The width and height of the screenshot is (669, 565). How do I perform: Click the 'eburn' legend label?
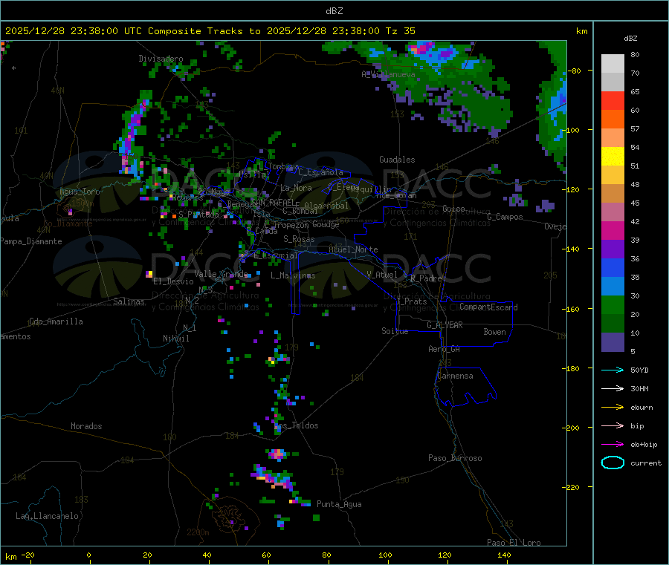tap(641, 408)
